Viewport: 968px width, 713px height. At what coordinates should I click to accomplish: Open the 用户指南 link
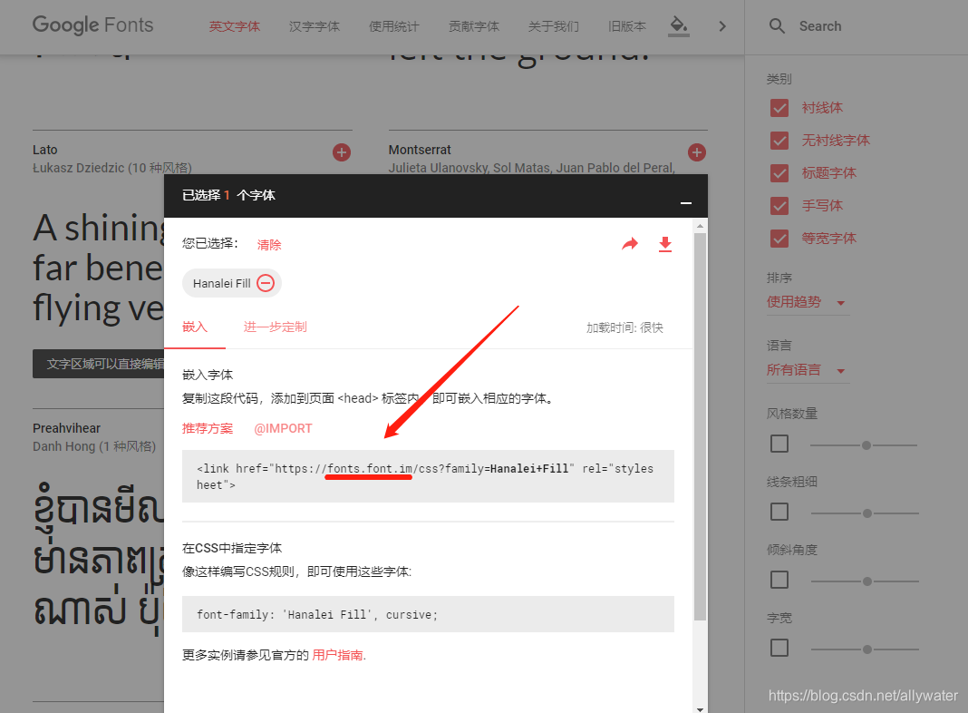(337, 655)
